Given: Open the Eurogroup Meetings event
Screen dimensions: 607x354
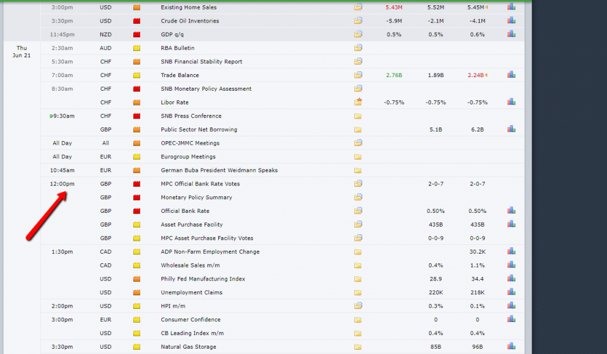Looking at the screenshot, I should pyautogui.click(x=188, y=157).
